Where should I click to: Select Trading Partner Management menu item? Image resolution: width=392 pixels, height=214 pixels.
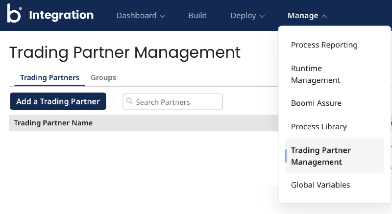click(335, 156)
